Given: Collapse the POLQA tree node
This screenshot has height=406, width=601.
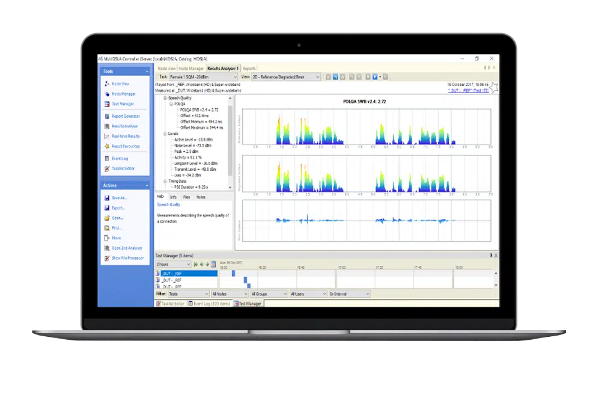Looking at the screenshot, I should point(171,103).
